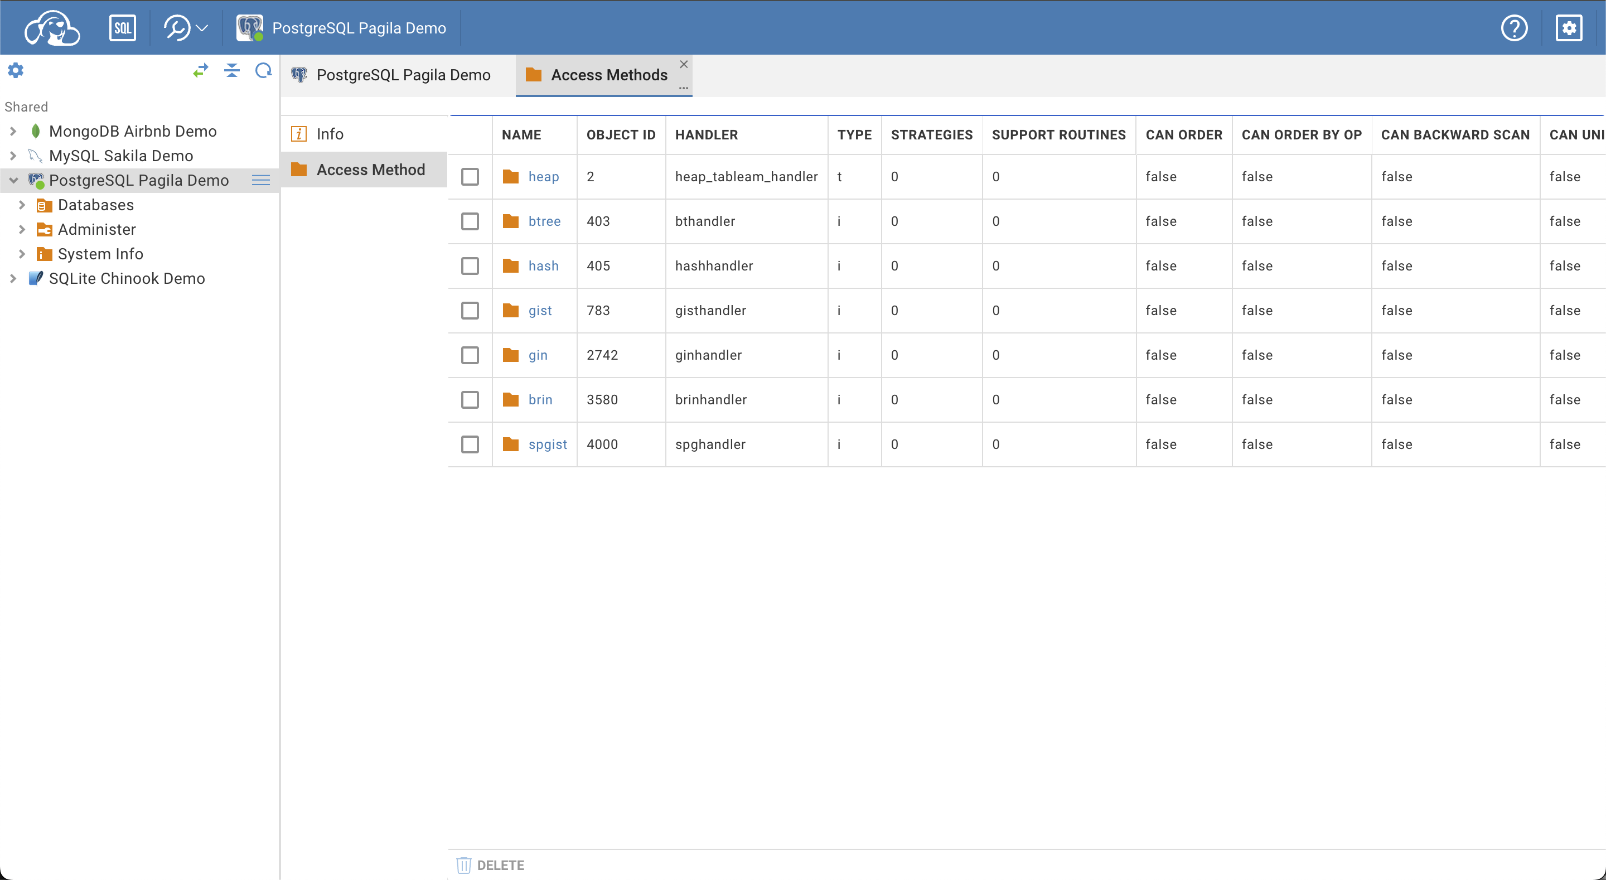Open the tools dropdown arrow in toolbar

coord(201,28)
